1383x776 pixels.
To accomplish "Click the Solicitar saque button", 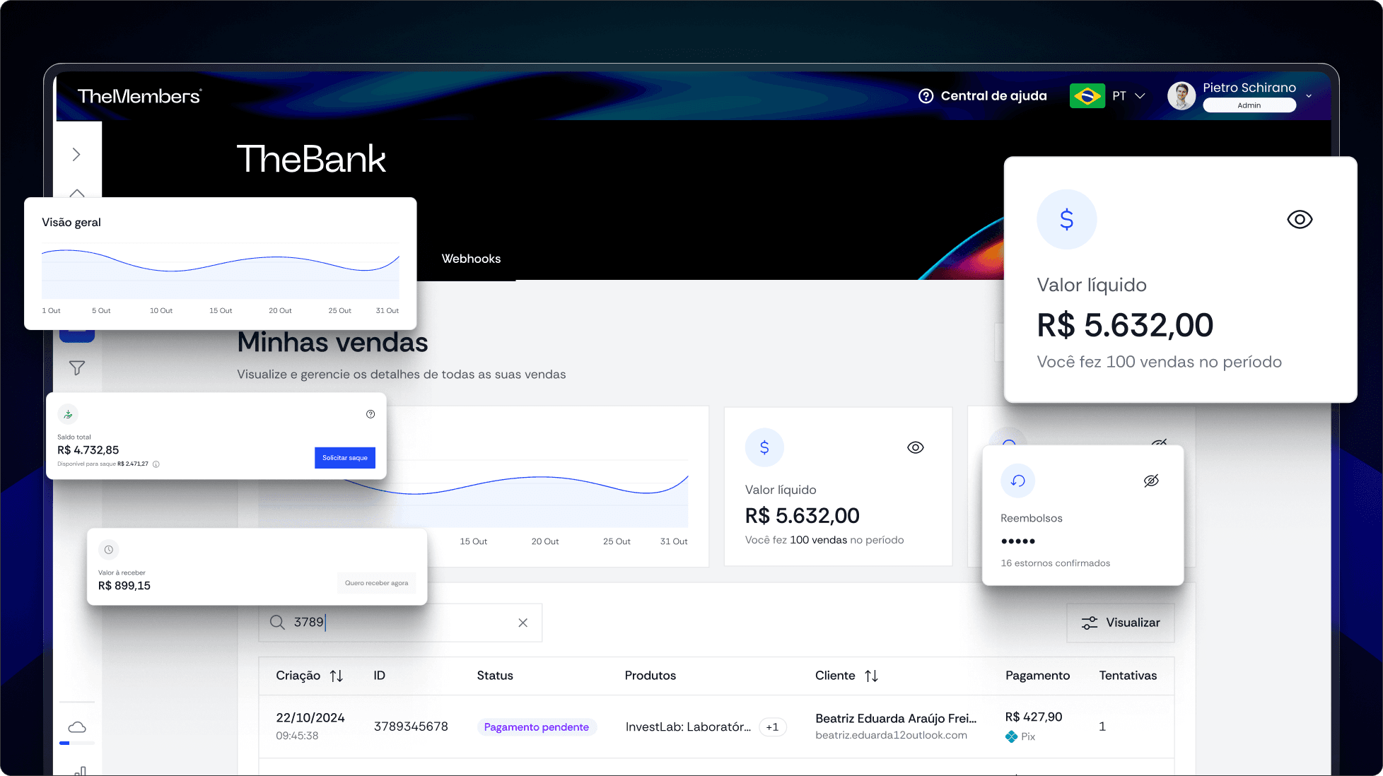I will pos(345,458).
